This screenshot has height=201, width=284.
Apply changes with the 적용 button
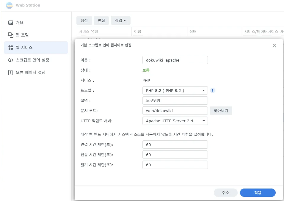(258, 193)
